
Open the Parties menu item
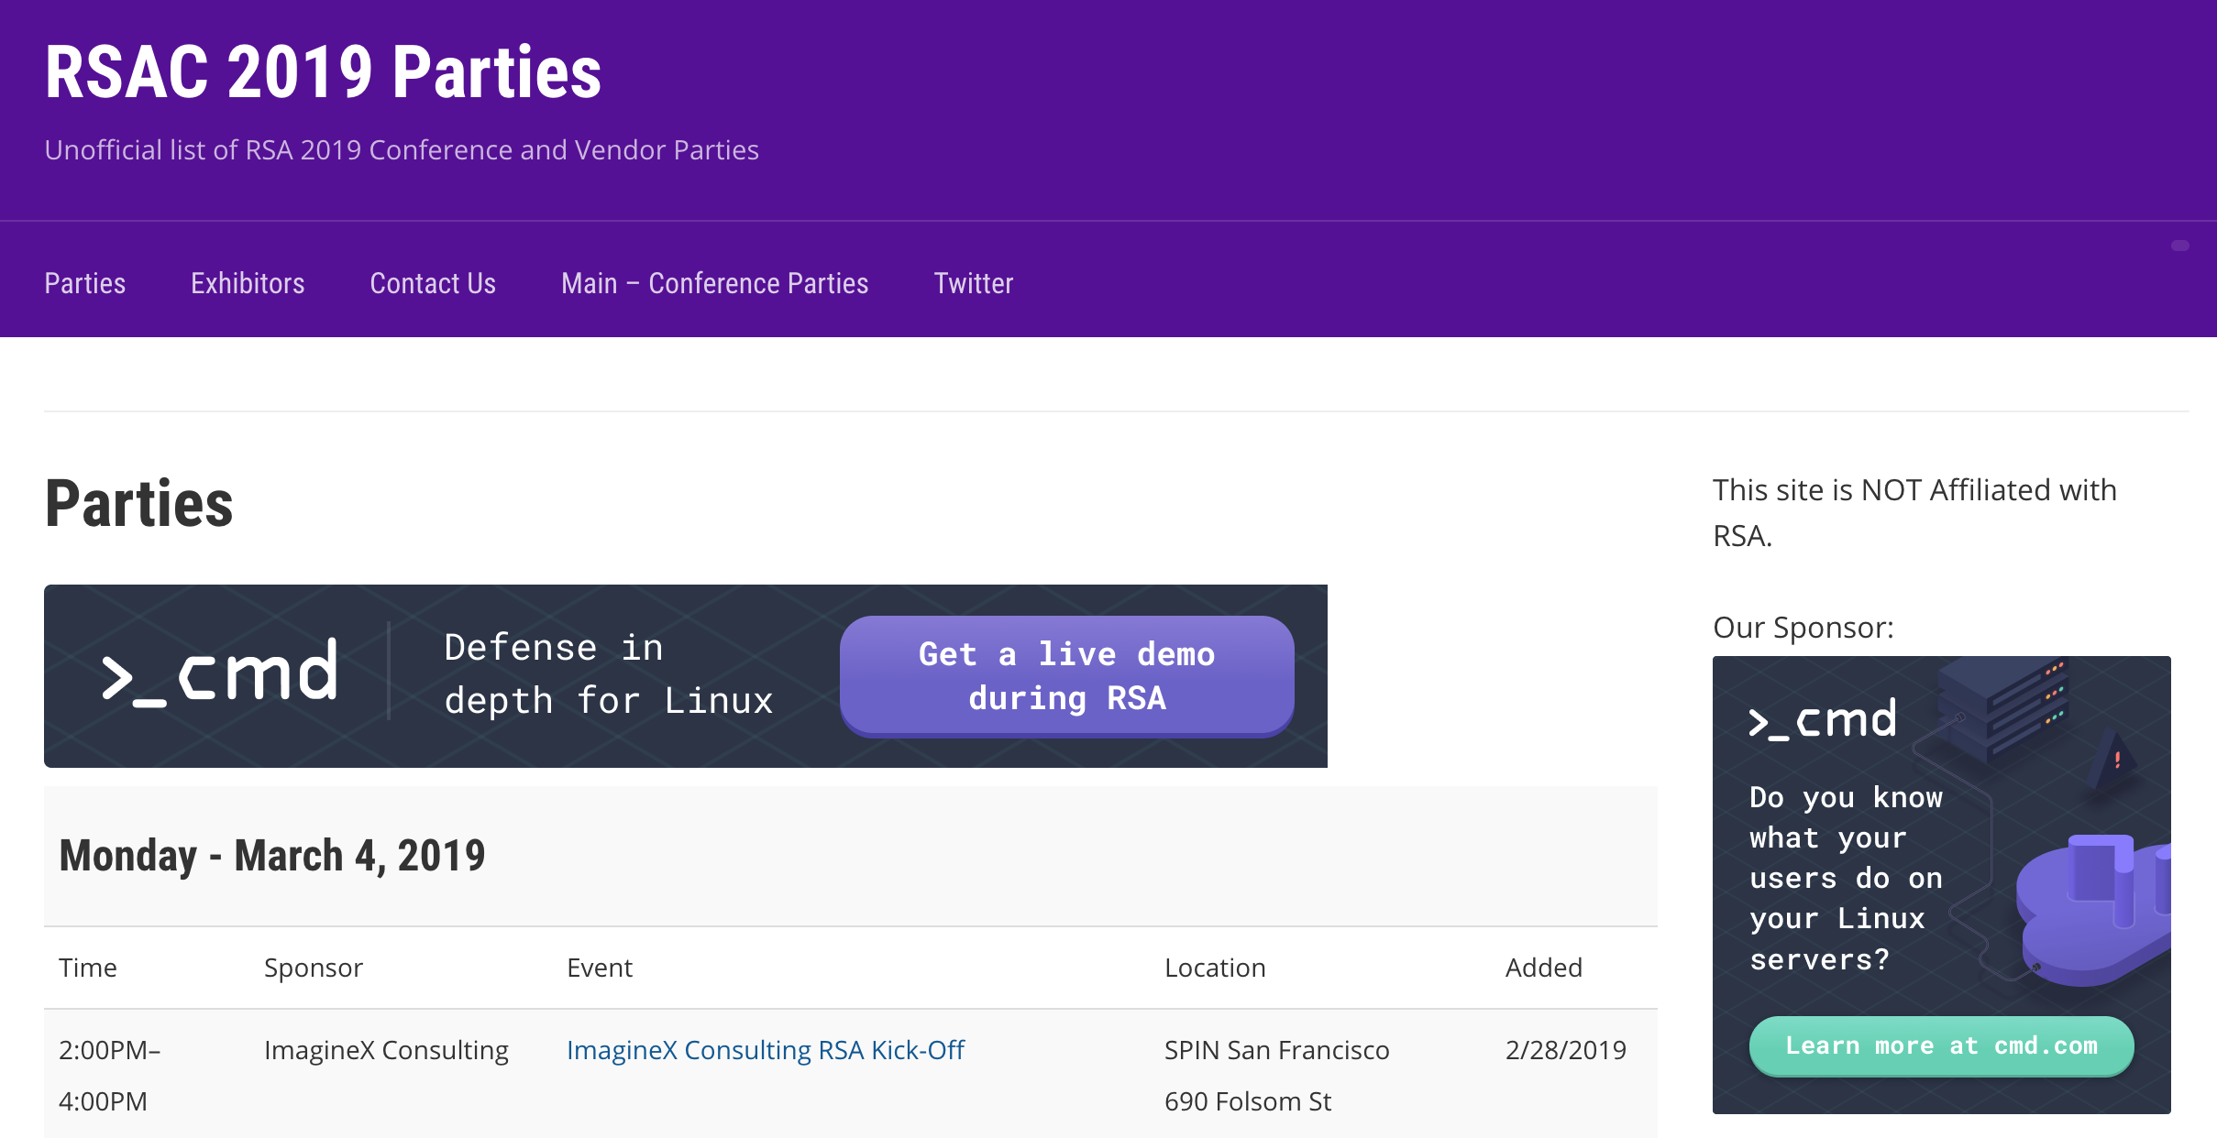pyautogui.click(x=85, y=284)
